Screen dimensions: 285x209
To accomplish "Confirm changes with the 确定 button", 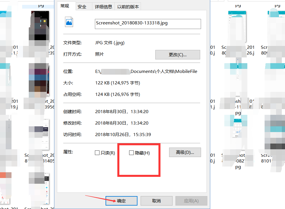I will pos(121,201).
